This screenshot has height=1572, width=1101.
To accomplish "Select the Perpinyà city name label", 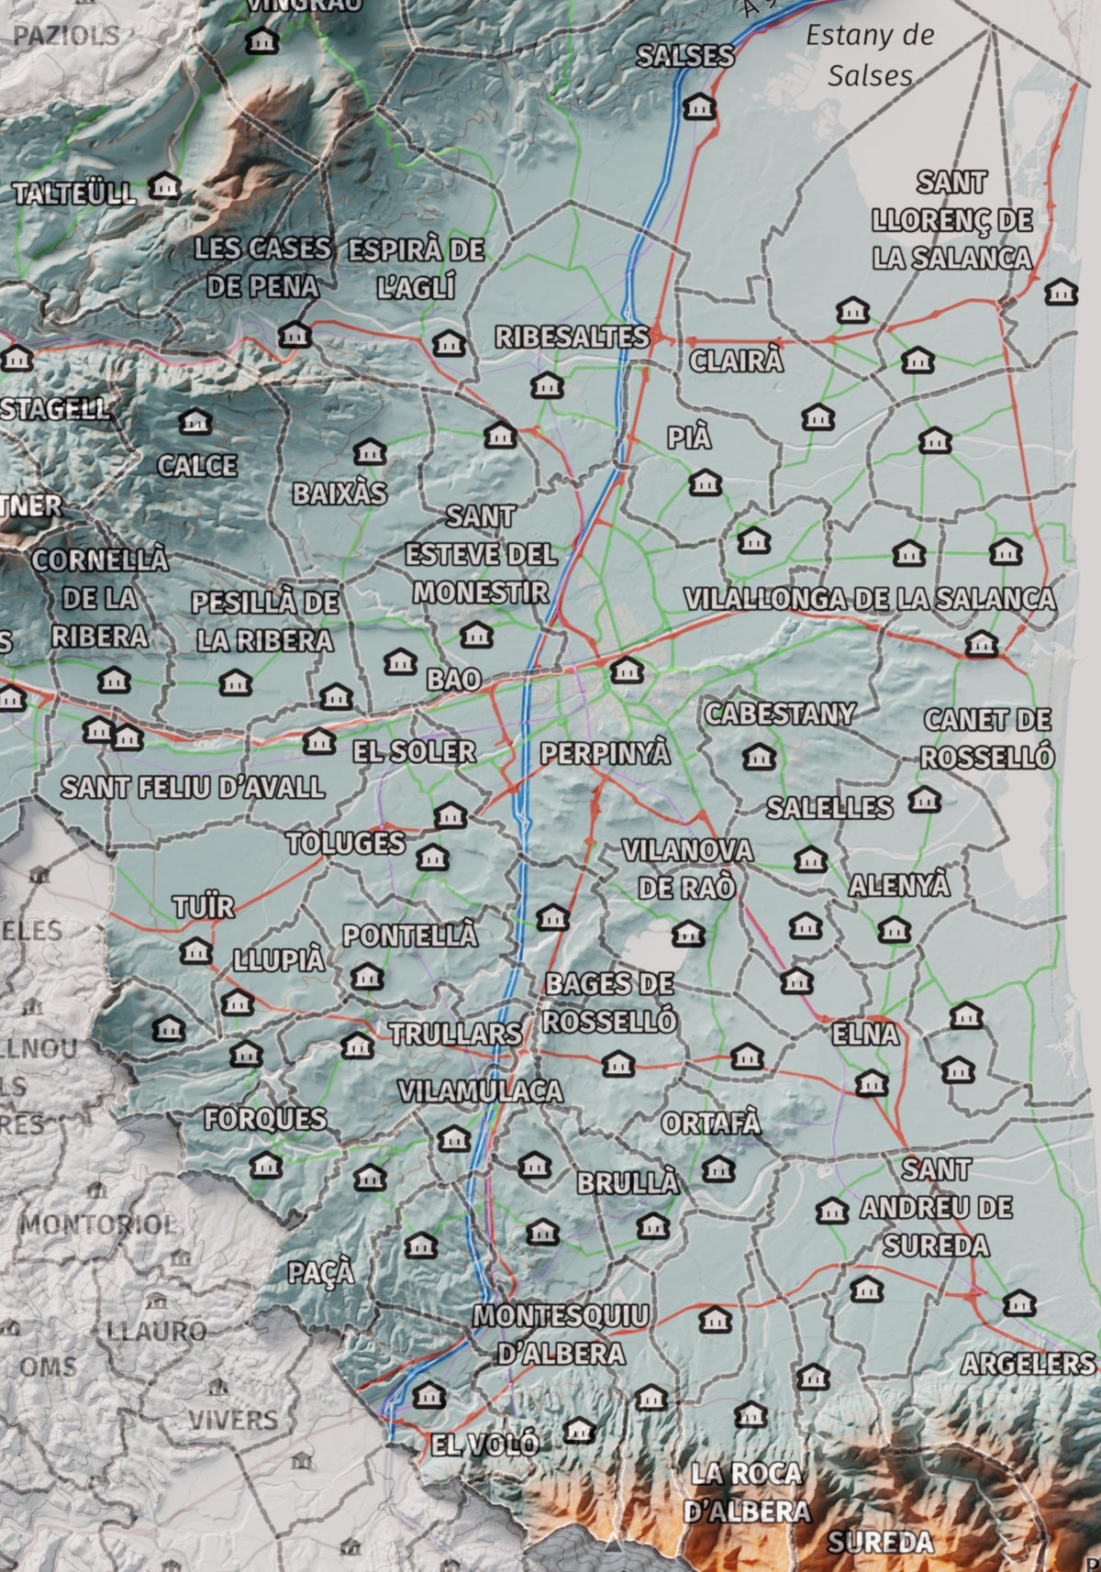I will pos(605,754).
